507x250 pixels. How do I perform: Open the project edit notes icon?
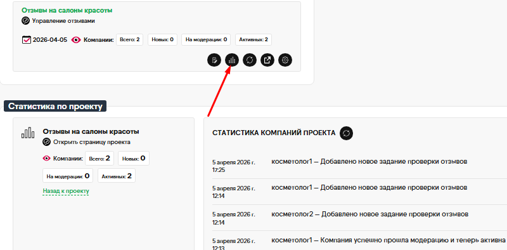click(x=214, y=60)
